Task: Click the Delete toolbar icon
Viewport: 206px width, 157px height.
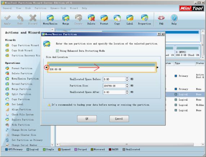Action: pyautogui.click(x=91, y=20)
